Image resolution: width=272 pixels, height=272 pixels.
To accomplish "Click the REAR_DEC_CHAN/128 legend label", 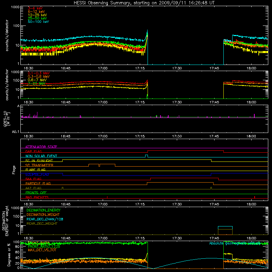I will 45,219.
